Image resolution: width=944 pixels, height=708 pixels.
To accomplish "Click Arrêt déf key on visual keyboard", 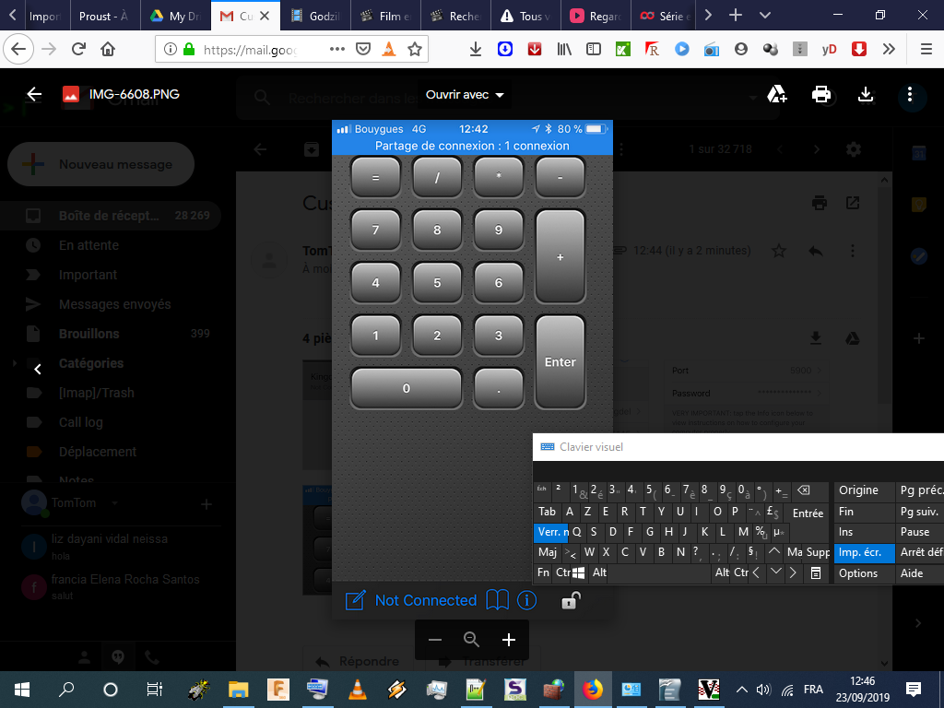I will 919,552.
